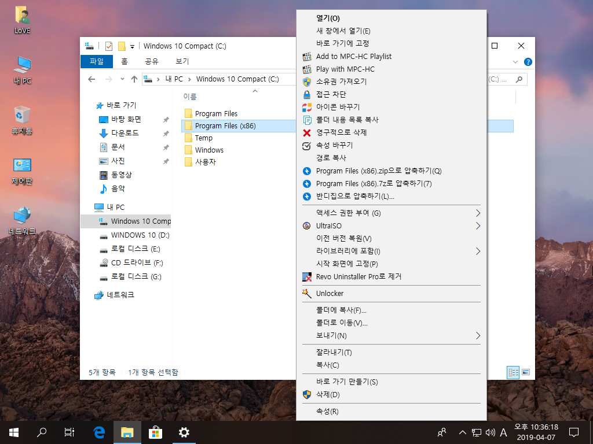
Task: Choose 열기(O) in context menu
Action: point(391,18)
